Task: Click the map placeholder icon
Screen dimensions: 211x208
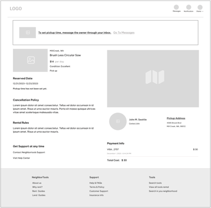Action: (x=155, y=77)
